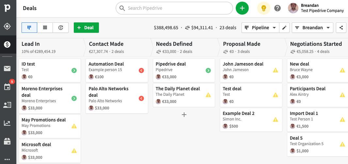Open Mail envelope icon in sidebar

(x=7, y=69)
